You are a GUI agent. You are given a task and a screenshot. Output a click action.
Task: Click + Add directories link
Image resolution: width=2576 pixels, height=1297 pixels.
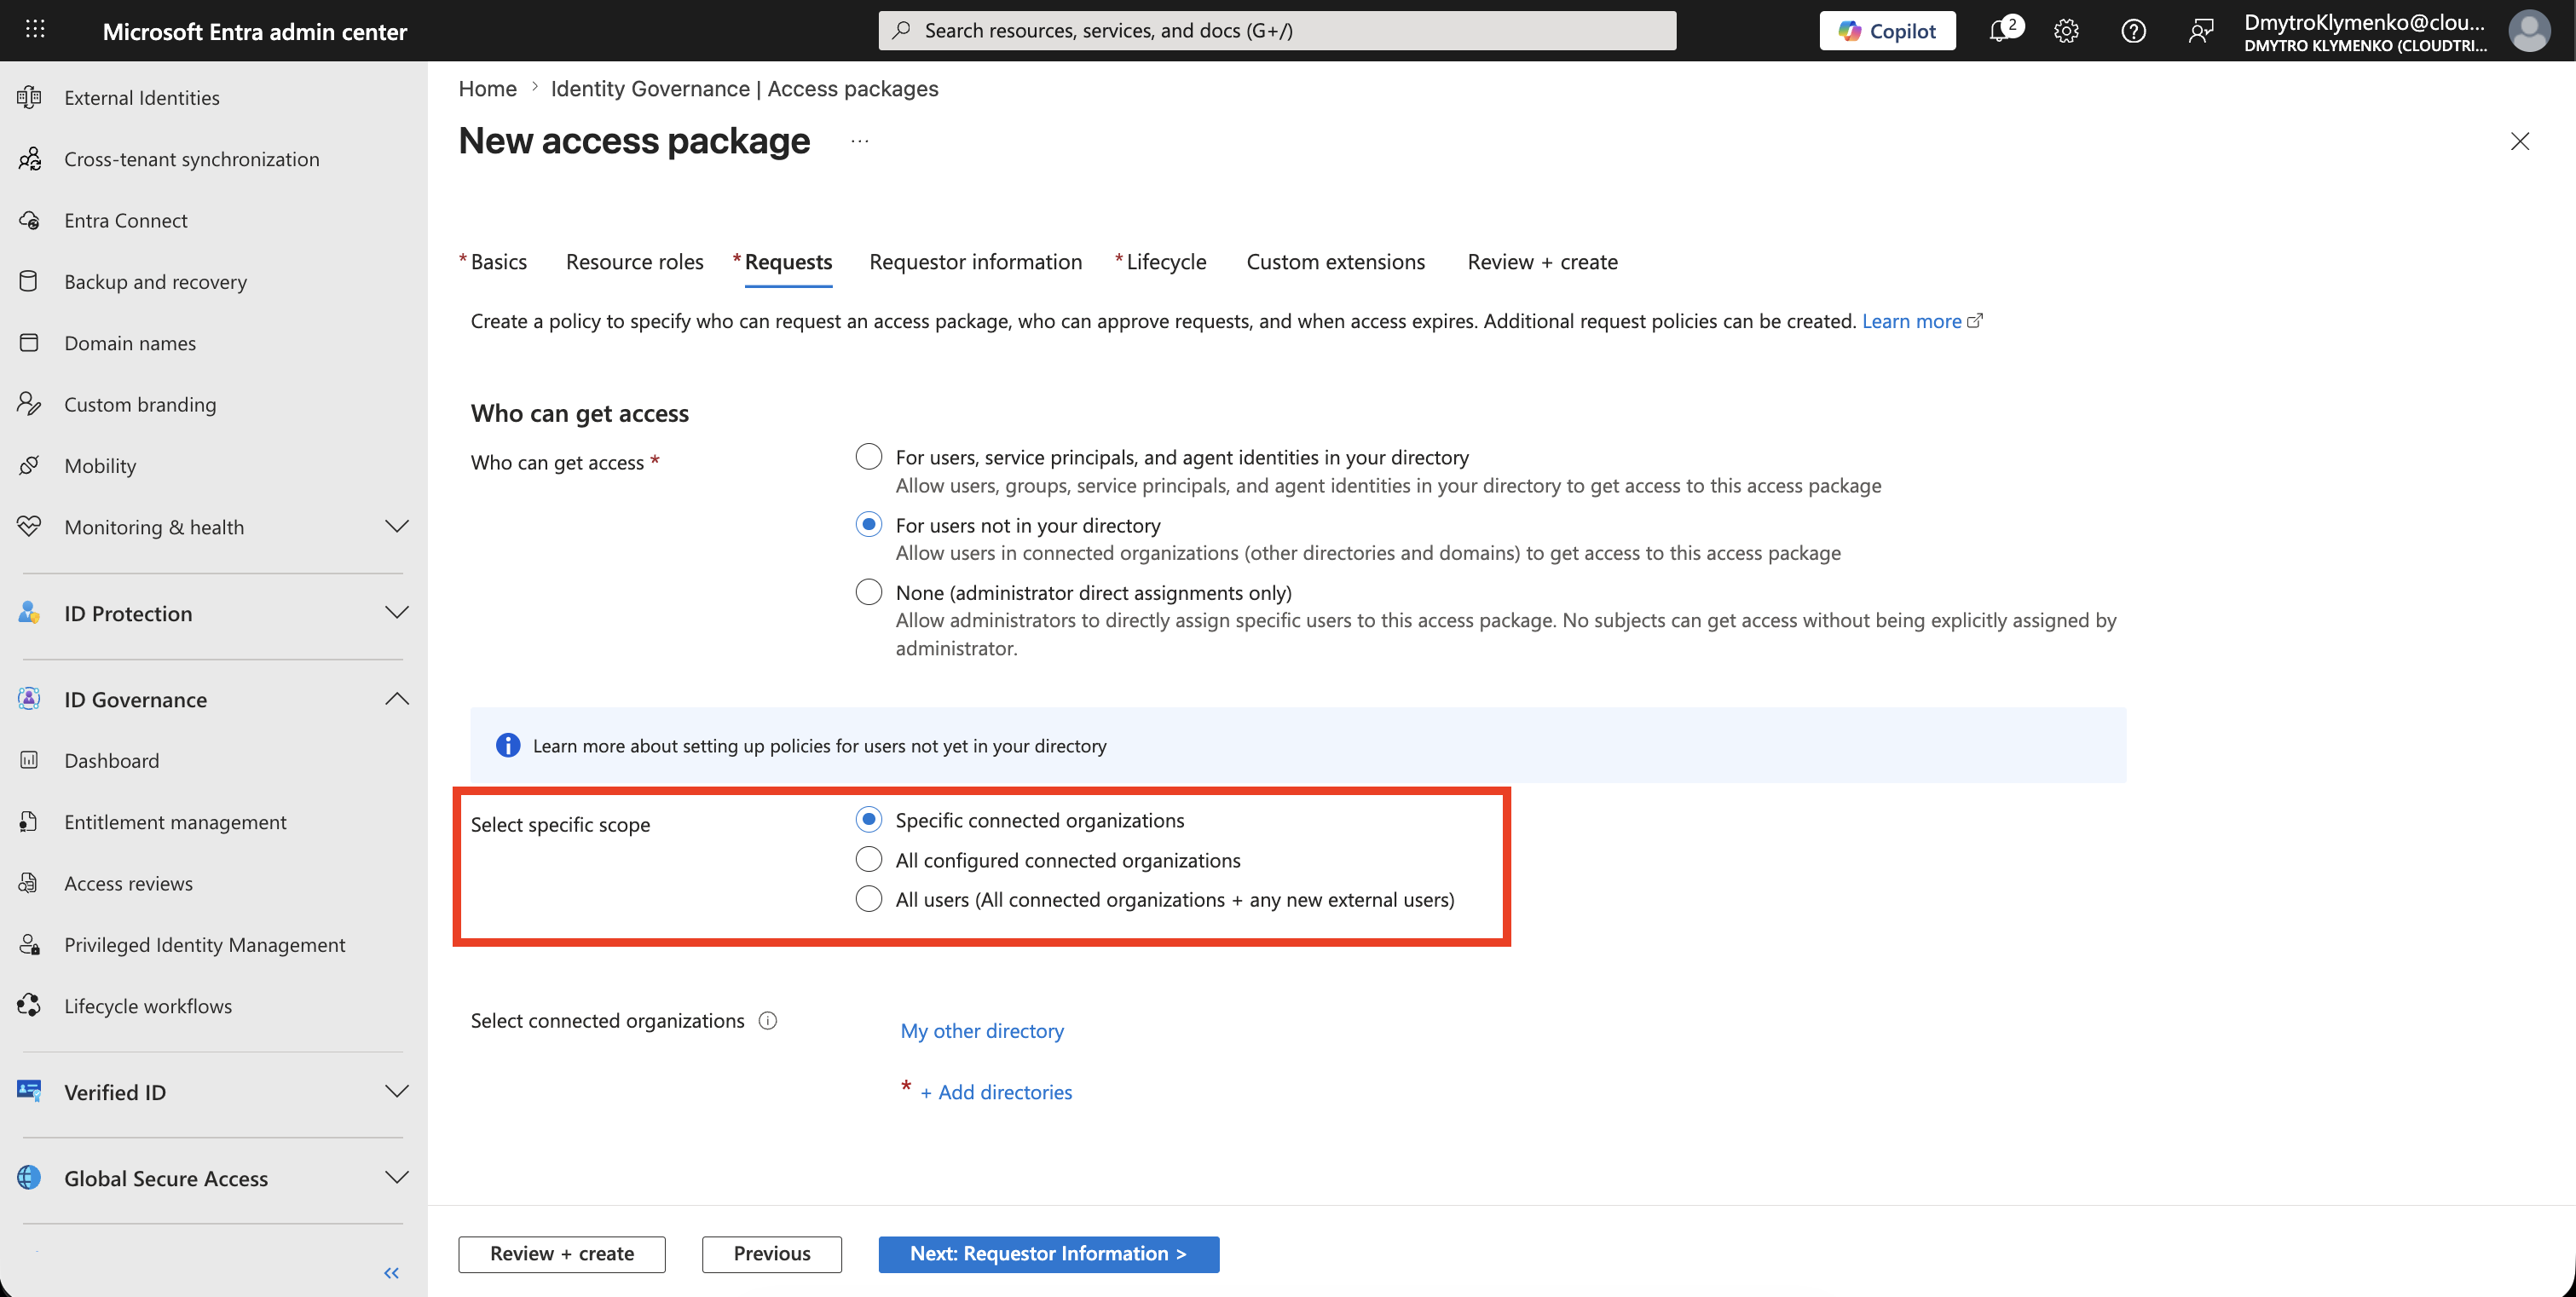996,1092
